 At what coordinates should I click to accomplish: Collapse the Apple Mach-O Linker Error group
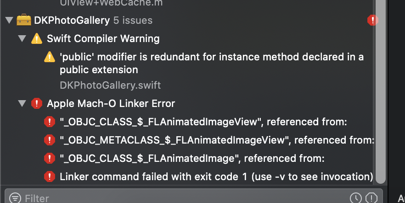pos(22,103)
